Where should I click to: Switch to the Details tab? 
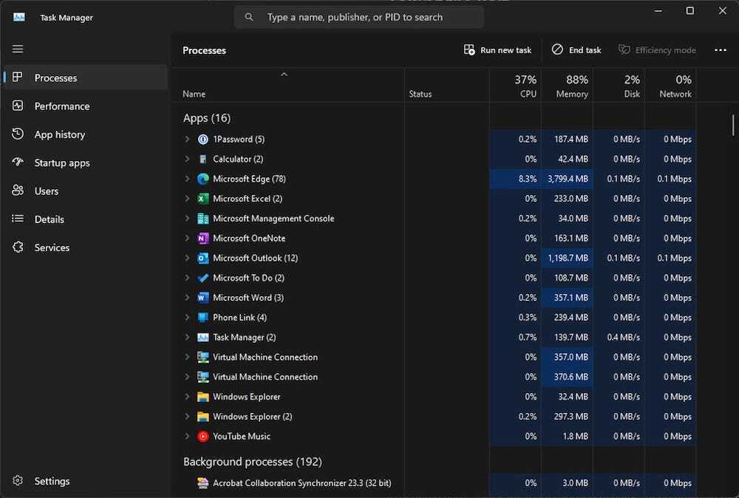pyautogui.click(x=49, y=219)
